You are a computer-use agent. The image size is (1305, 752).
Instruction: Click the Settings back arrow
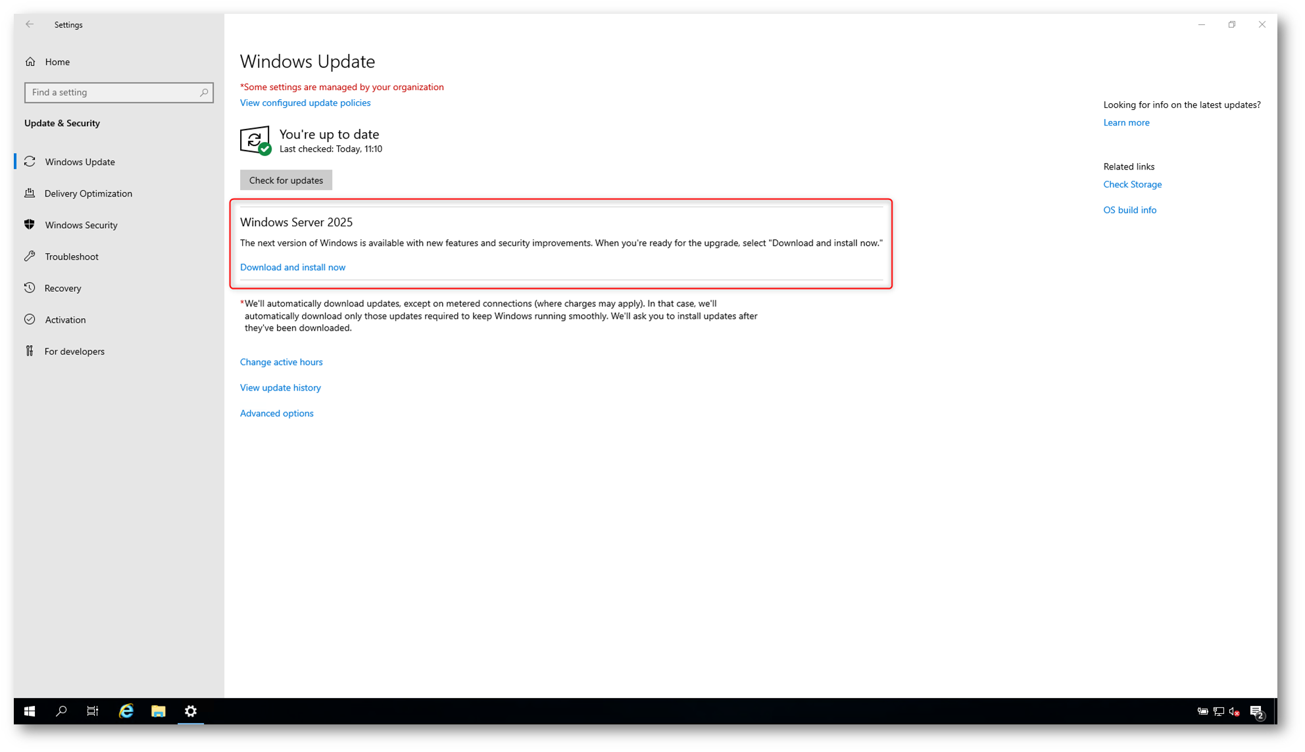(30, 24)
